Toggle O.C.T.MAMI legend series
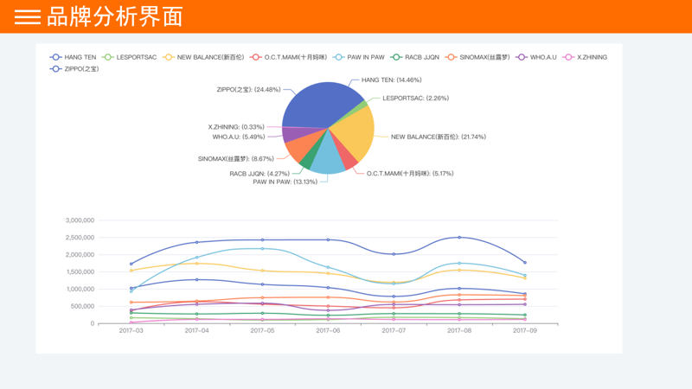Screen dimensions: 692x389 (288, 57)
